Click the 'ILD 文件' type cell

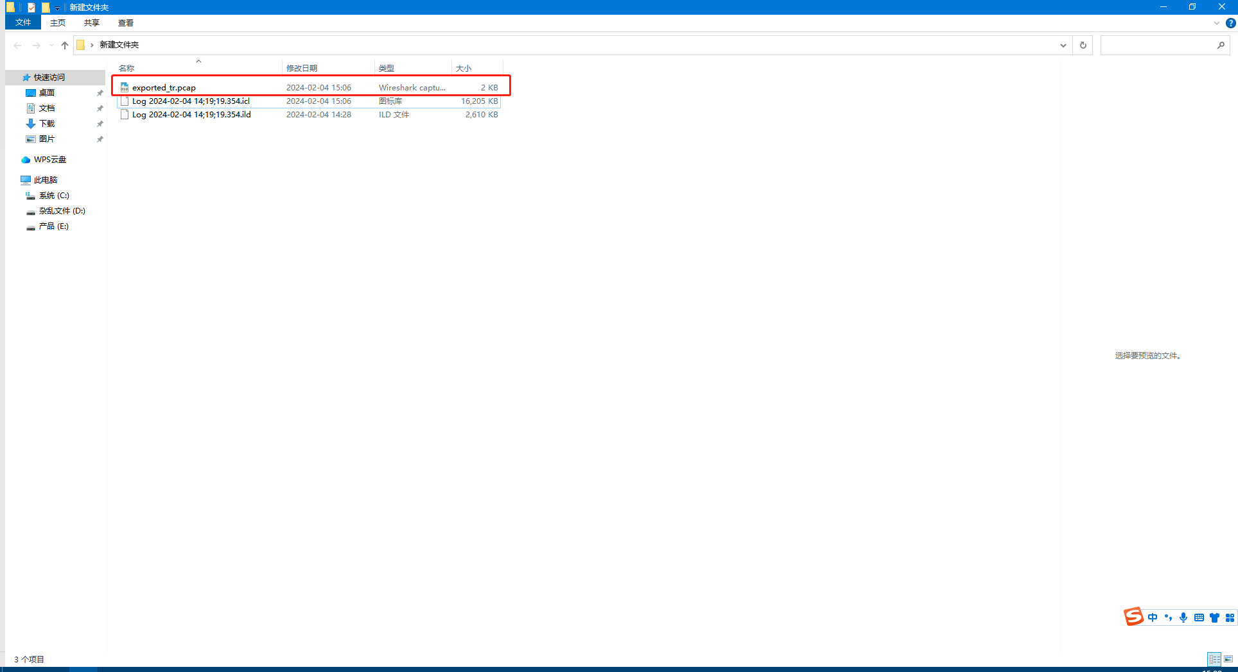click(x=394, y=115)
